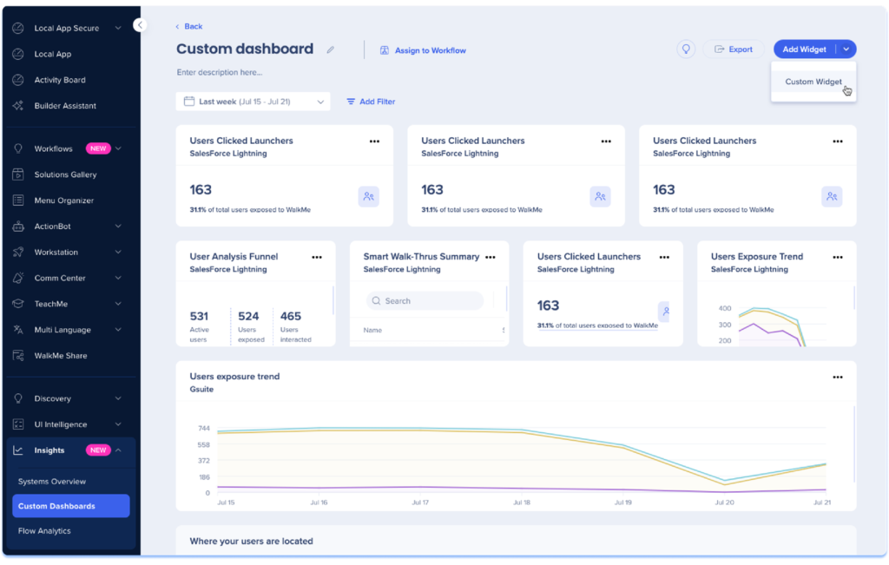Open the Last week date range dropdown
Screen dimensions: 889x565
click(253, 102)
